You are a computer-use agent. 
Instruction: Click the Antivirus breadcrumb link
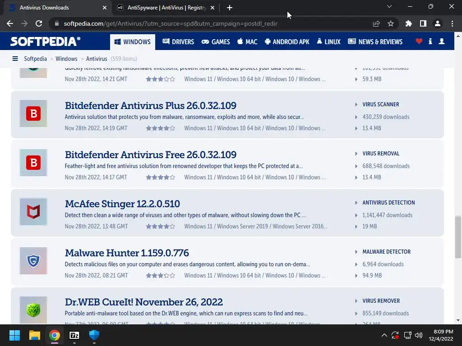(x=97, y=59)
